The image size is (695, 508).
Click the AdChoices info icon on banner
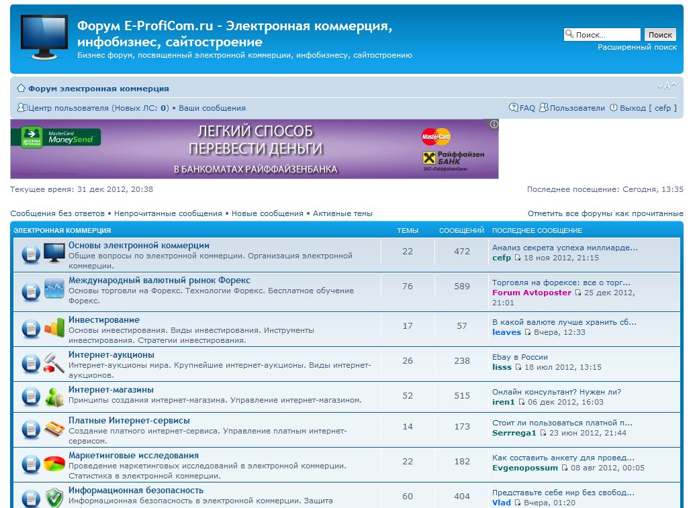click(x=494, y=124)
